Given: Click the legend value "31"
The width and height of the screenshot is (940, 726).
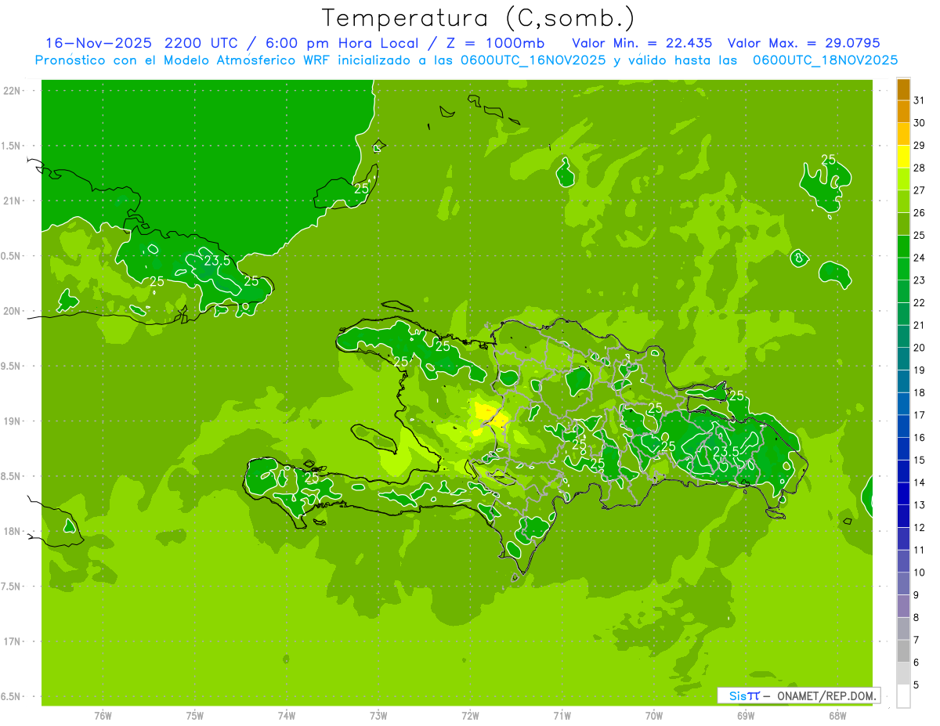Looking at the screenshot, I should click(920, 100).
